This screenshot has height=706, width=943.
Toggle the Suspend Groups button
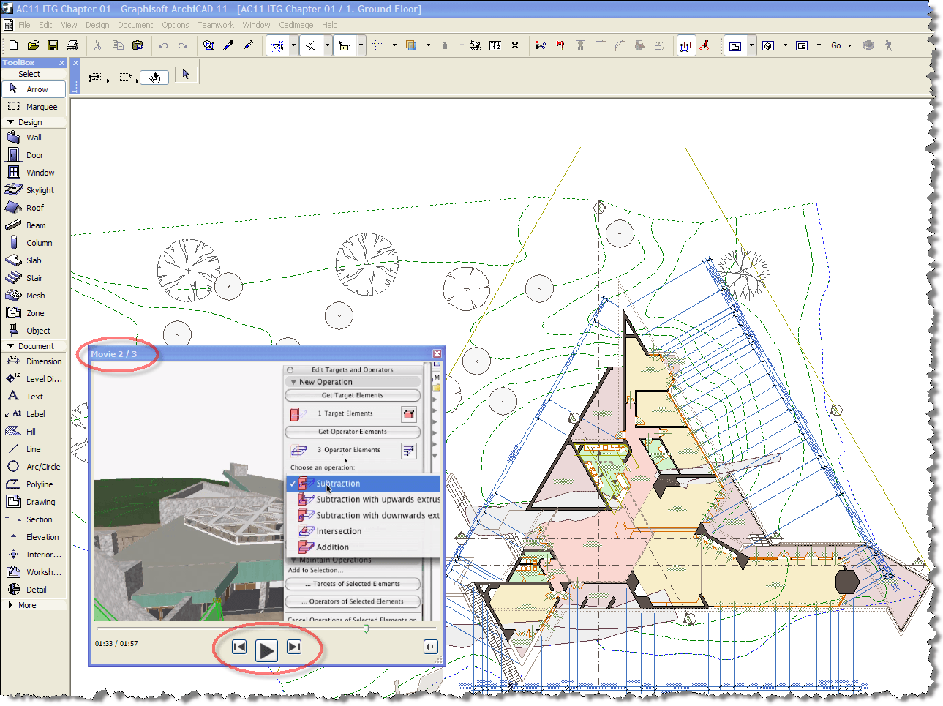[686, 45]
